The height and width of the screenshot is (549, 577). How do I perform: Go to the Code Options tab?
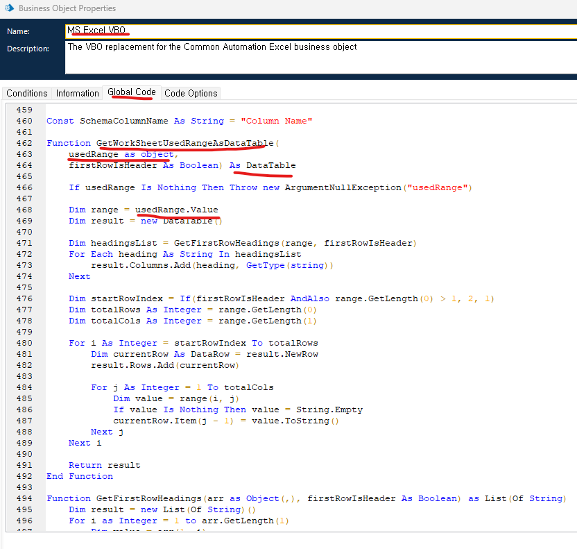[x=191, y=93]
